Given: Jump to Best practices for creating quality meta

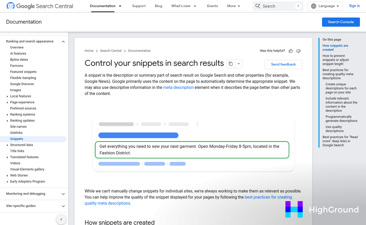Looking at the screenshot, I should (x=338, y=74).
